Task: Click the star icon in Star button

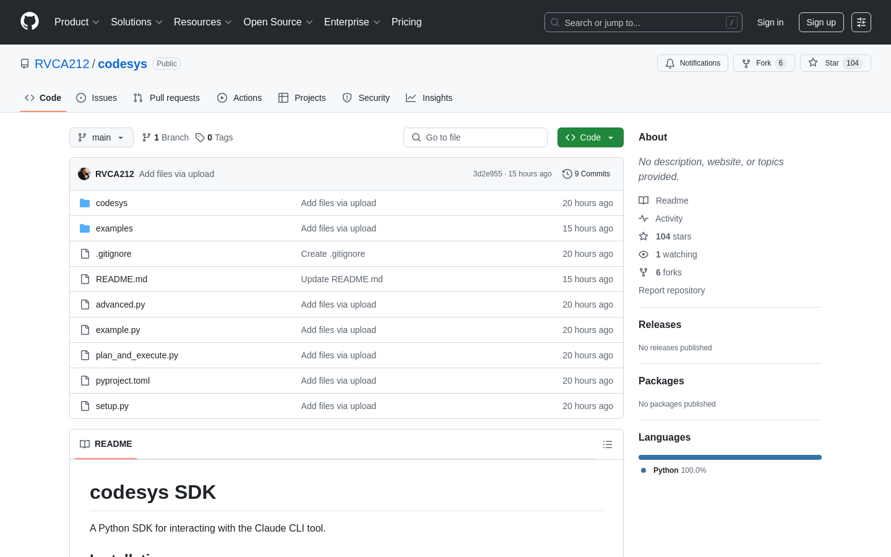Action: [x=813, y=63]
